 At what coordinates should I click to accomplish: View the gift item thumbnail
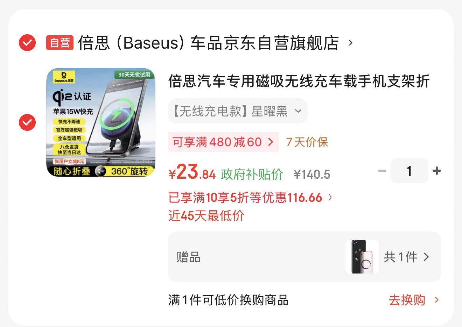362,257
